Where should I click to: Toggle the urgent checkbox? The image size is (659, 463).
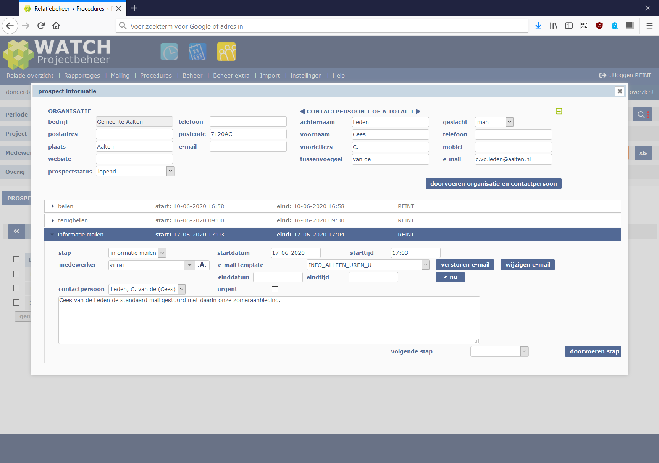pos(275,289)
